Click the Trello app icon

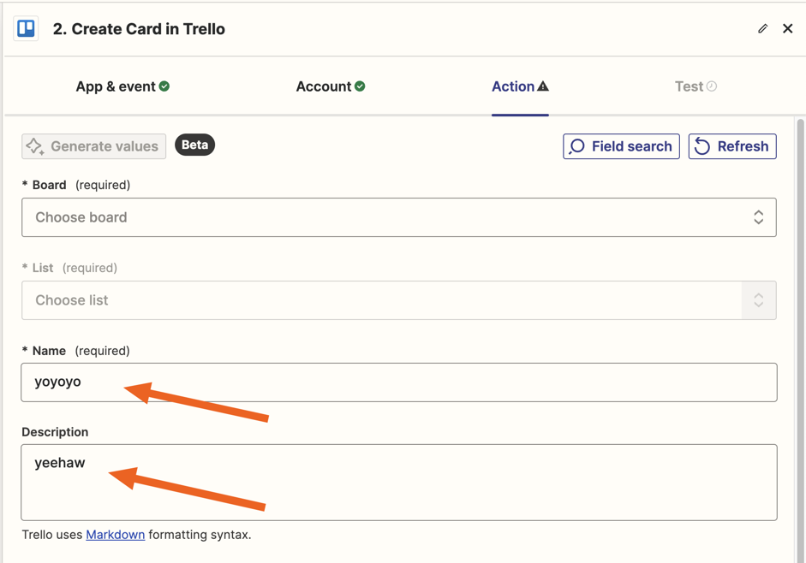point(26,29)
